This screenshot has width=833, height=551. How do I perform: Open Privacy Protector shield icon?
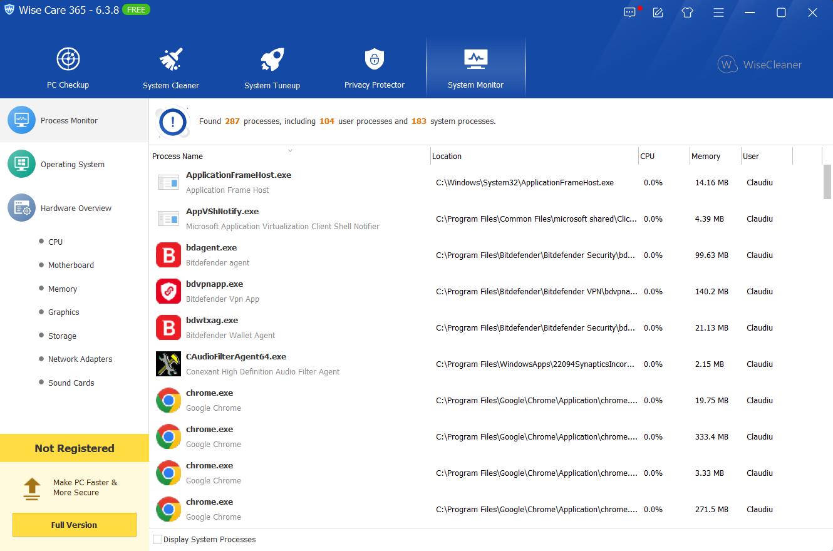374,59
